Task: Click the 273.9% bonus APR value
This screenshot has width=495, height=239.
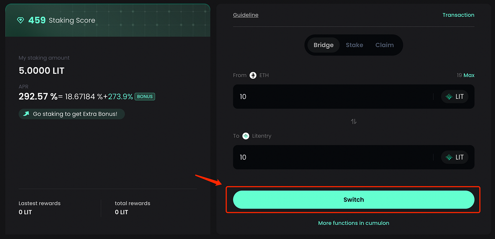Action: (120, 96)
